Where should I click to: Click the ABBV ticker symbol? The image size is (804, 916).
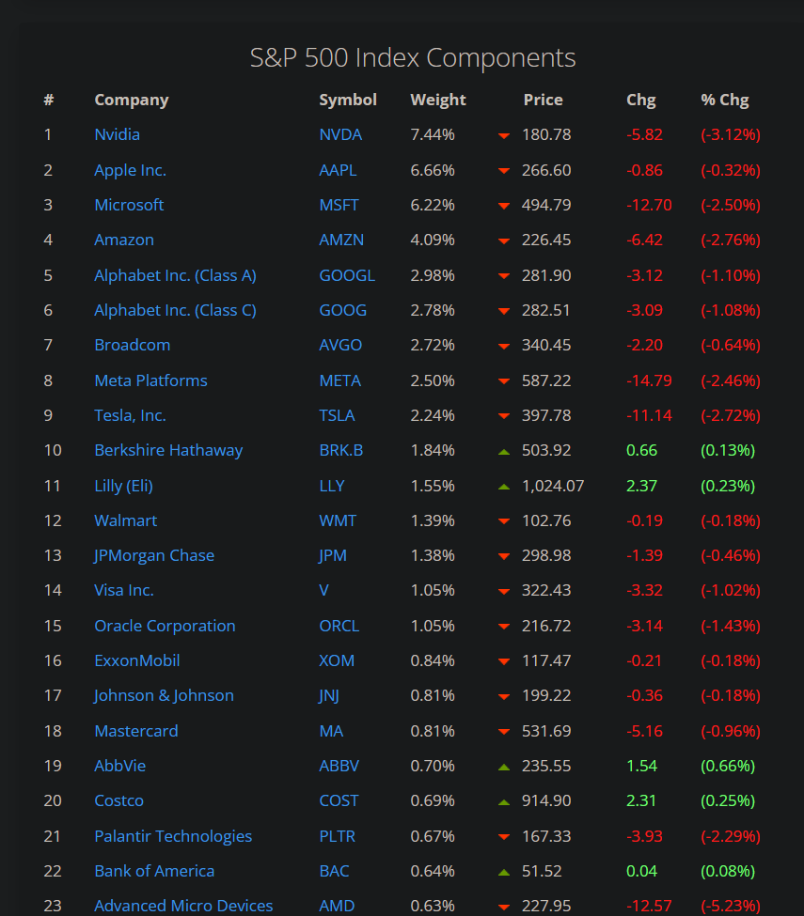coord(339,766)
